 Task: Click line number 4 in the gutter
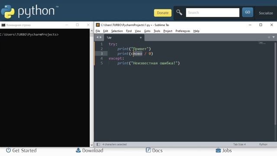click(102, 58)
